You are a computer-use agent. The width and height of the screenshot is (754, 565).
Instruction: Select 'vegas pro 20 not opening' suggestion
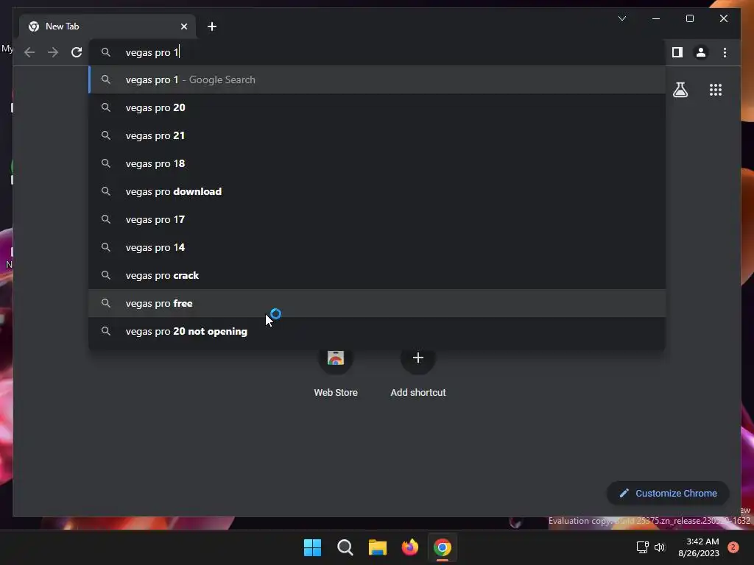click(378, 331)
